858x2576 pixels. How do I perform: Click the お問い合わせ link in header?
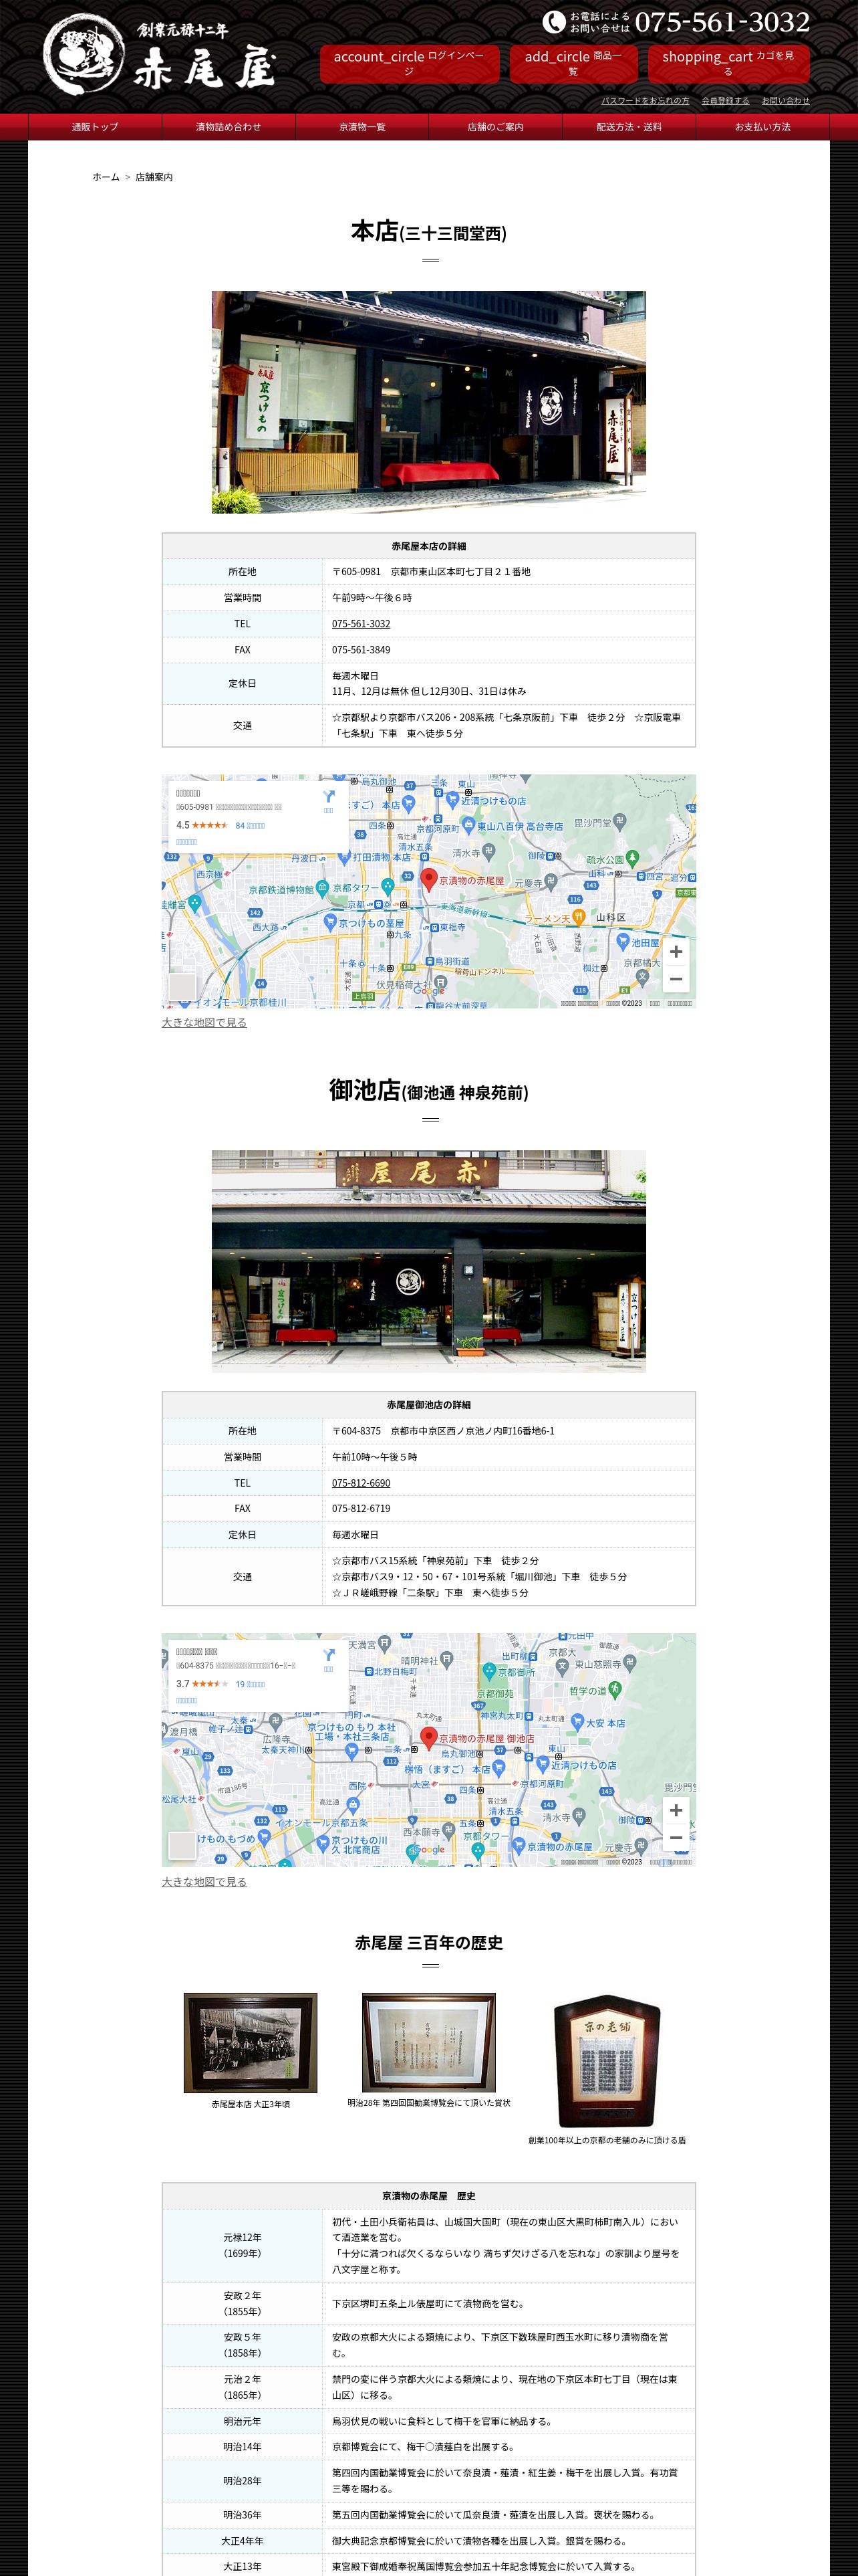(x=786, y=101)
